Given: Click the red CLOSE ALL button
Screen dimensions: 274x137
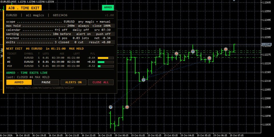Looking at the screenshot, I should click(101, 82).
